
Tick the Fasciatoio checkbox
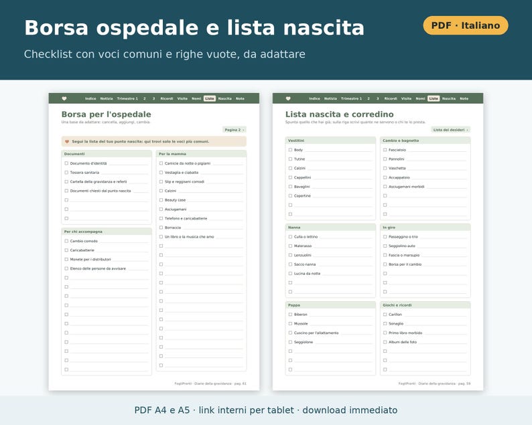385,150
